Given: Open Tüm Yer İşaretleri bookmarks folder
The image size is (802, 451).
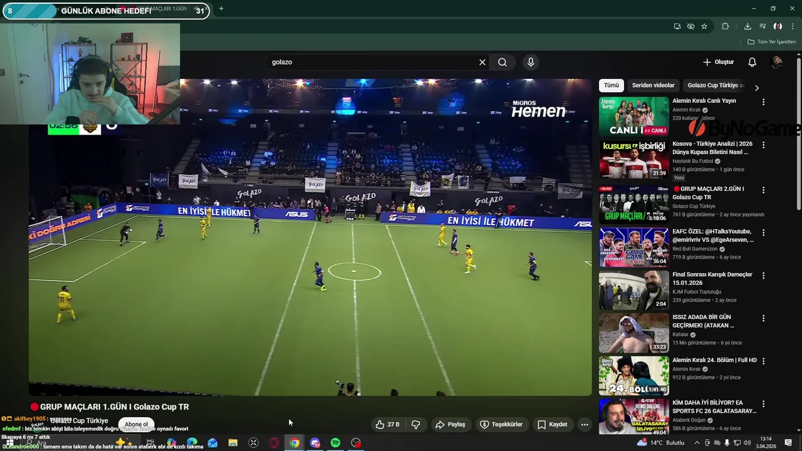Looking at the screenshot, I should (x=771, y=42).
